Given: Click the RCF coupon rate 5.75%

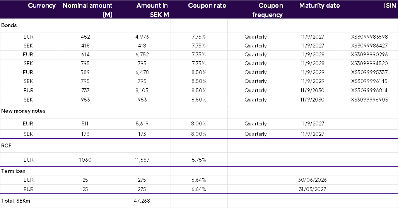Looking at the screenshot, I should coord(199,160).
